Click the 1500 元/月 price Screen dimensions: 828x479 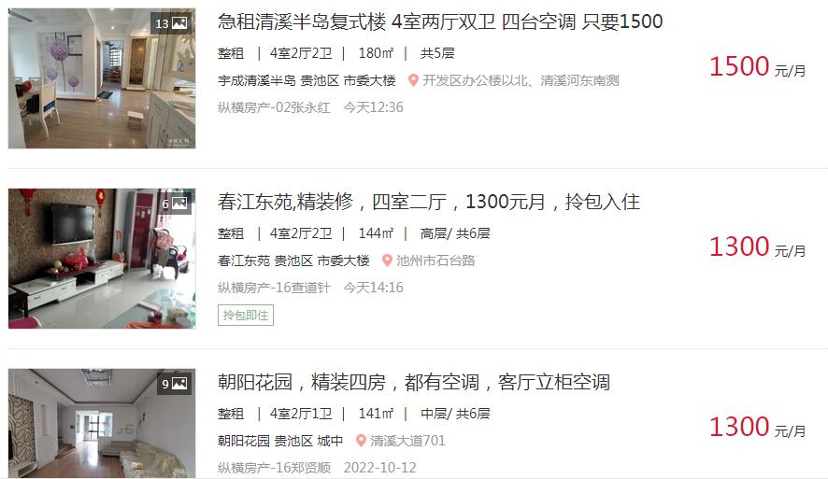tap(757, 67)
